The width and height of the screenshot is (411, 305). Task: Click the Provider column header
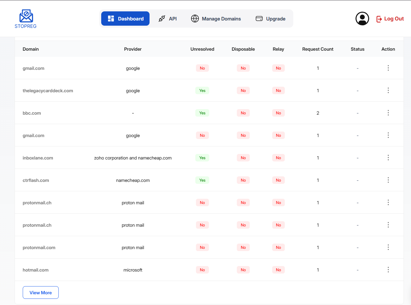pyautogui.click(x=133, y=49)
